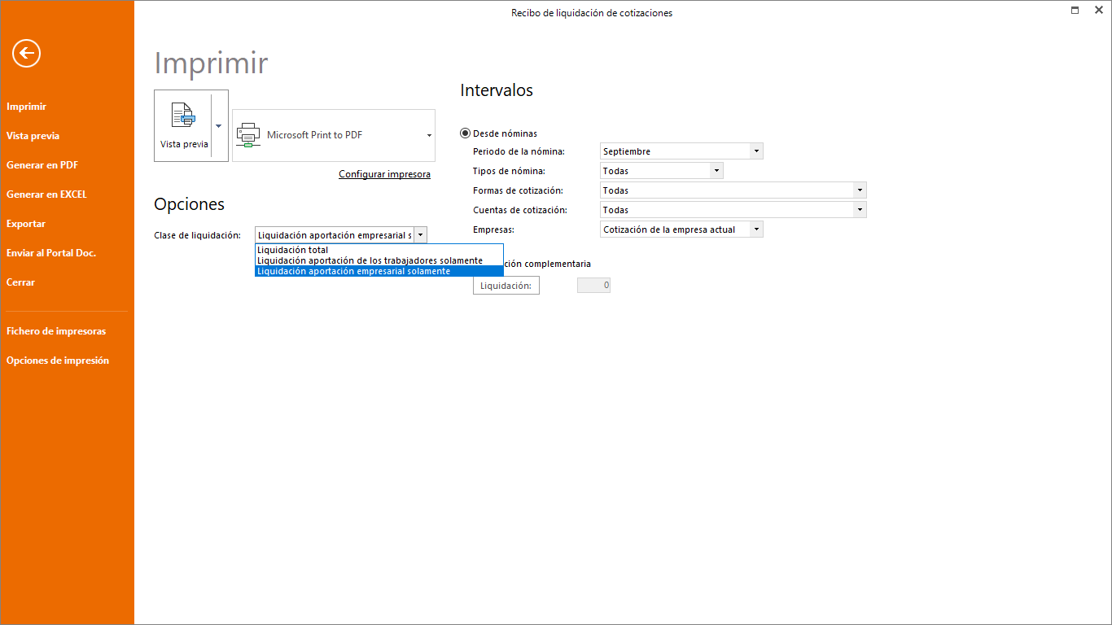1112x625 pixels.
Task: Open Opciones de impresión in the sidebar
Action: [58, 361]
